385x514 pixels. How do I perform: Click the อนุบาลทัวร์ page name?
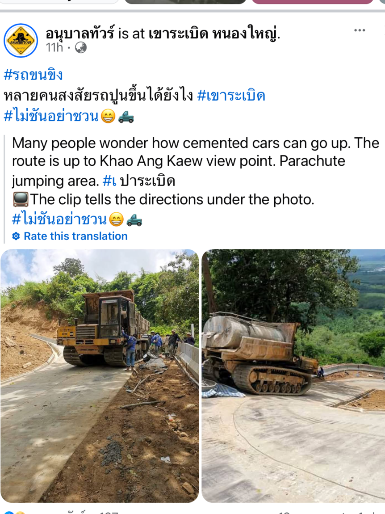pyautogui.click(x=80, y=33)
